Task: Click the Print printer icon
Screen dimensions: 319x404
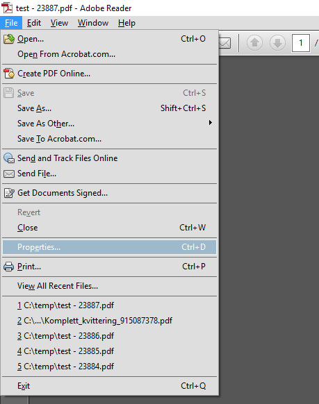Action: coord(9,267)
